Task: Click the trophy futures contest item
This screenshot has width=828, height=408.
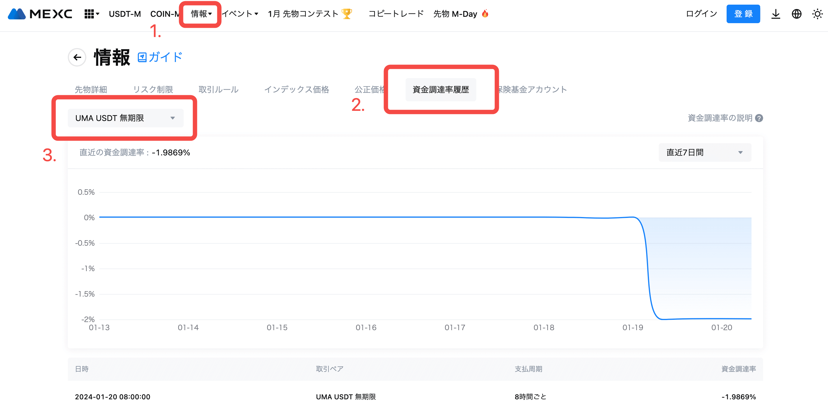Action: (310, 14)
